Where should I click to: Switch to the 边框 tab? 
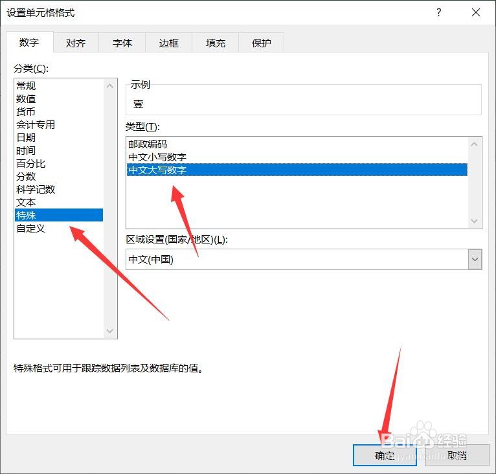(168, 43)
